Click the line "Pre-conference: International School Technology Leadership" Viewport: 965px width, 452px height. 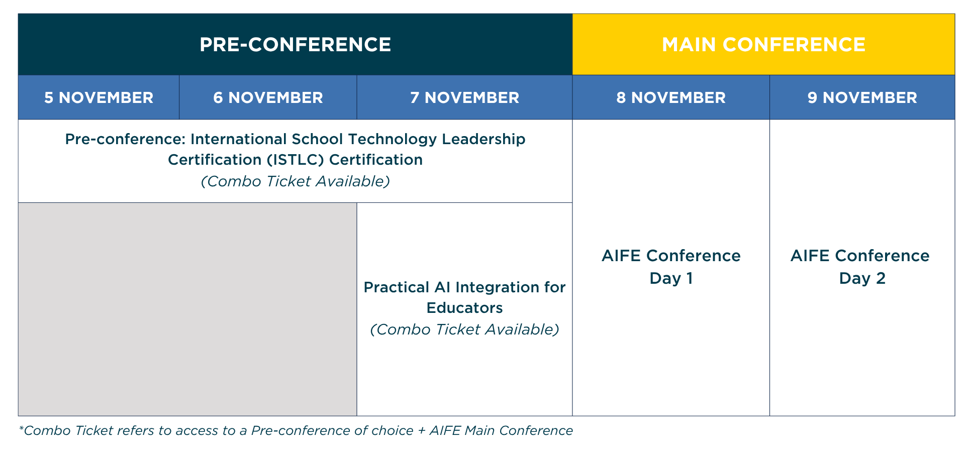tap(295, 139)
